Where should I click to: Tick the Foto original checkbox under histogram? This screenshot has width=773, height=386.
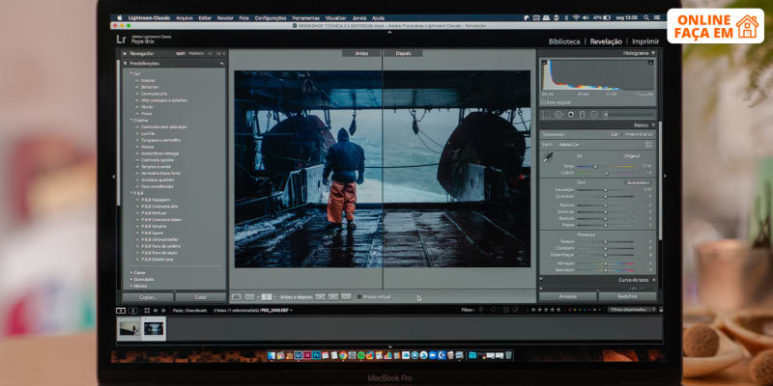[x=543, y=102]
